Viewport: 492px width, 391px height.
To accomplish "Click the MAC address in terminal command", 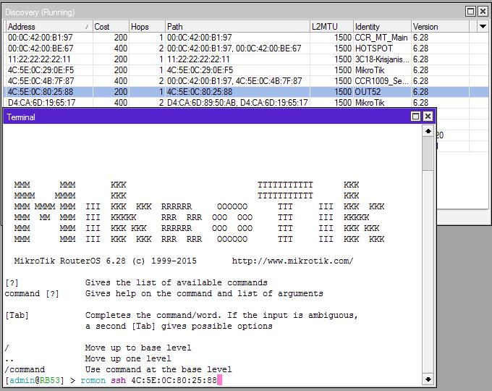I will pos(174,380).
